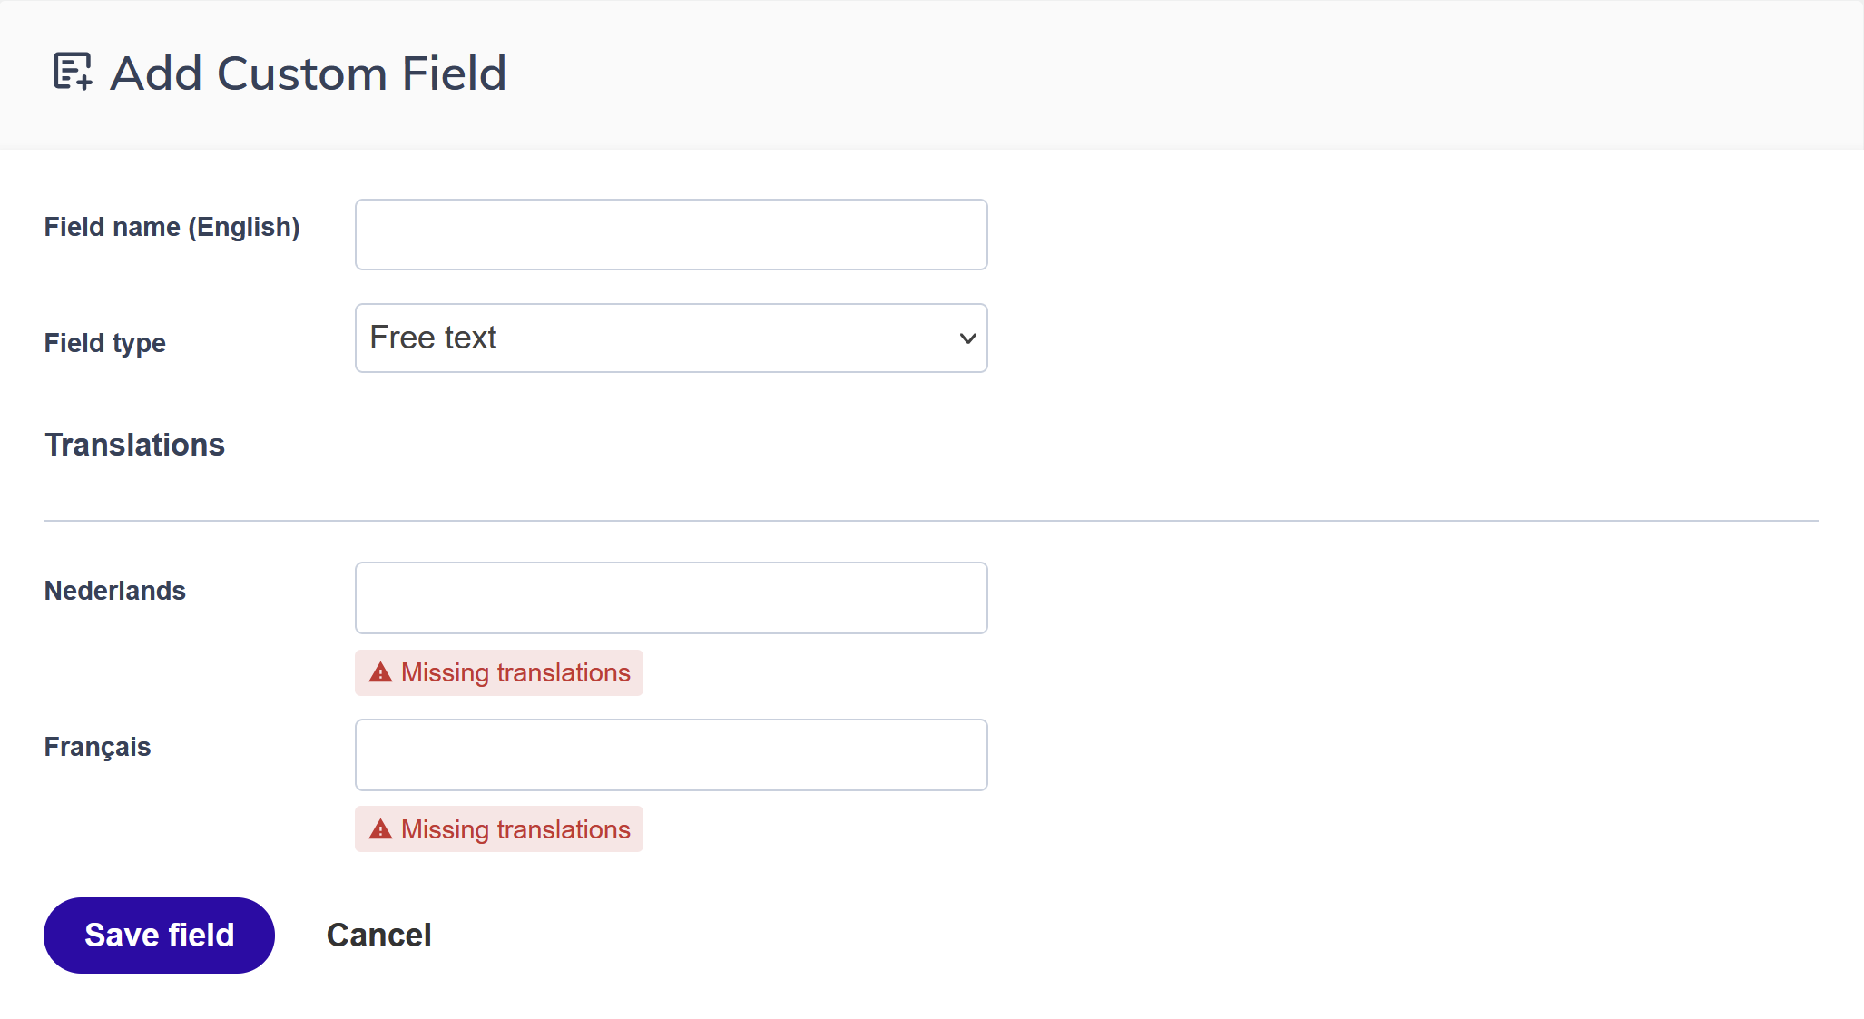This screenshot has width=1864, height=1019.
Task: Save the custom field
Action: [x=159, y=935]
